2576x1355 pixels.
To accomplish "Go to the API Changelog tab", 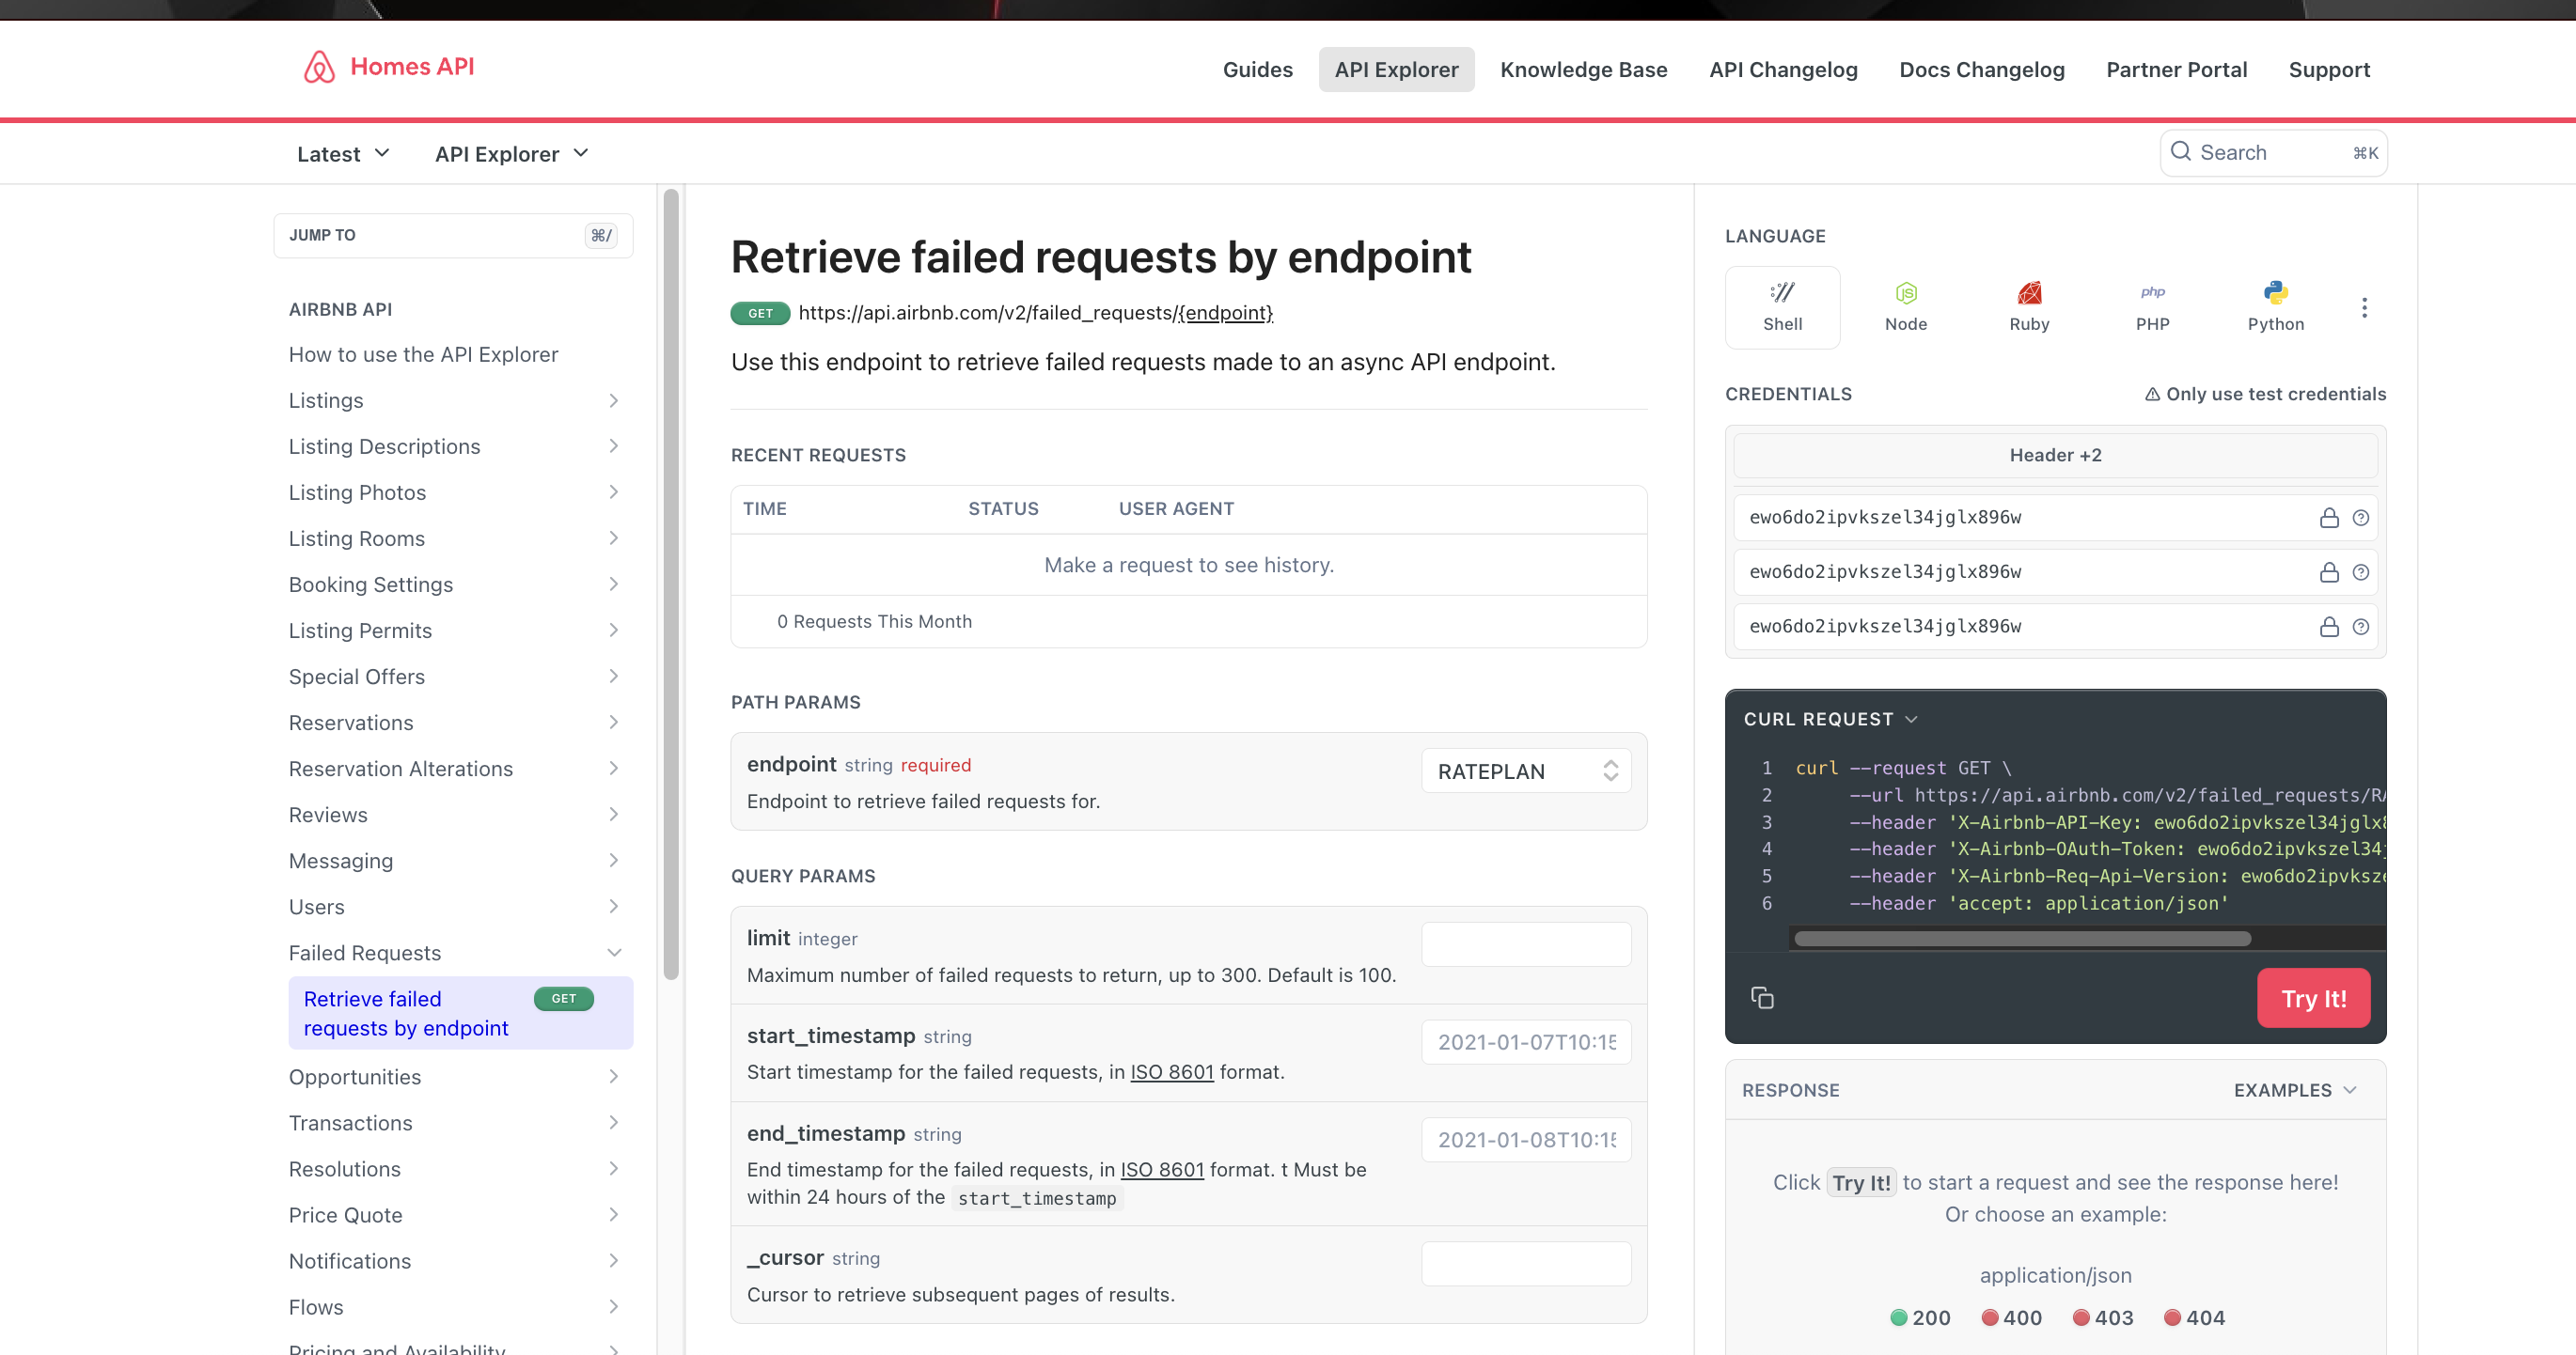I will (1783, 70).
